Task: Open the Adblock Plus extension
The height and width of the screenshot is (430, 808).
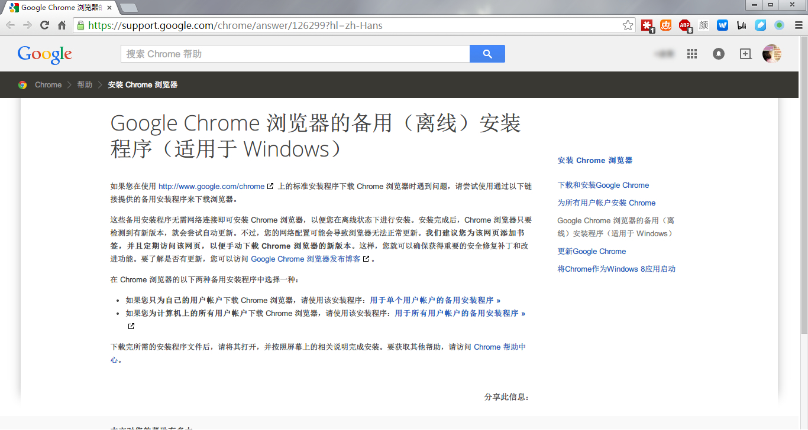Action: coord(685,25)
